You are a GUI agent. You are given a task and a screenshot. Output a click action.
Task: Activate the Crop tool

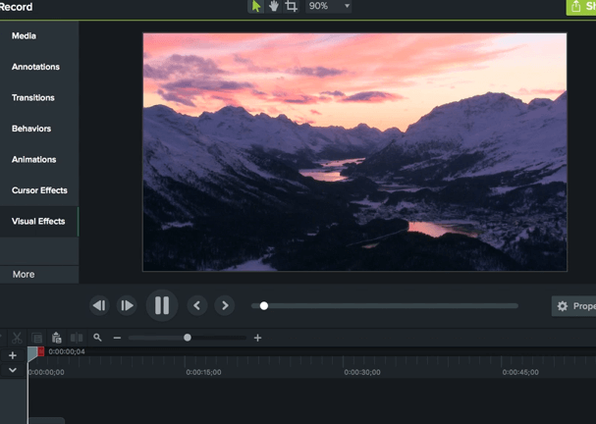[291, 6]
